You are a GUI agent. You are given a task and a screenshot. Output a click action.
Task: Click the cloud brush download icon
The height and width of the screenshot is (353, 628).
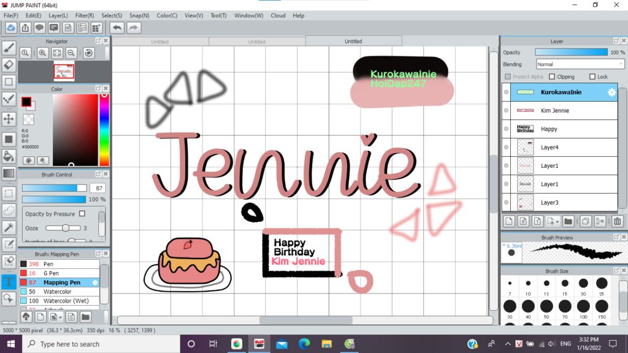(26, 317)
